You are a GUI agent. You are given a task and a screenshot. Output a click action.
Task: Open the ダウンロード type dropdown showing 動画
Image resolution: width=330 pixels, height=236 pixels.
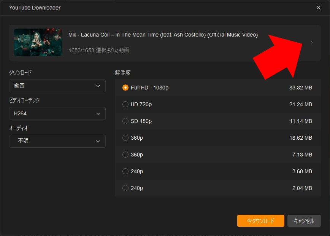(x=57, y=86)
